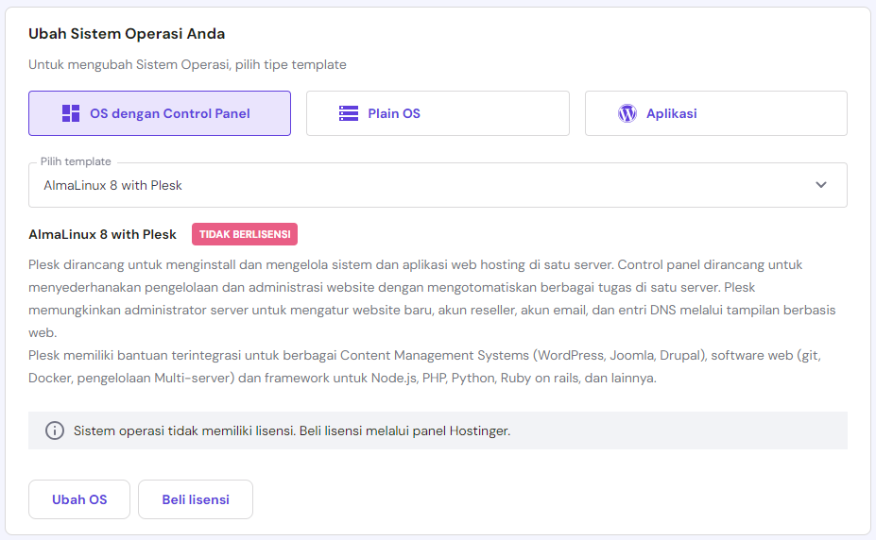Click the Beli lisensi button
Viewport: 876px width, 540px height.
196,499
